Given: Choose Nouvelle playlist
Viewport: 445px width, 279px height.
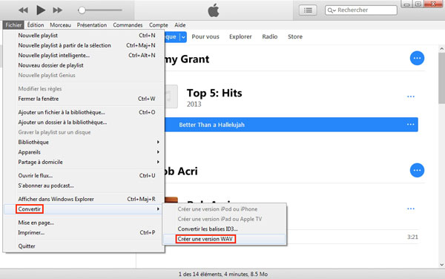Looking at the screenshot, I should (84, 36).
